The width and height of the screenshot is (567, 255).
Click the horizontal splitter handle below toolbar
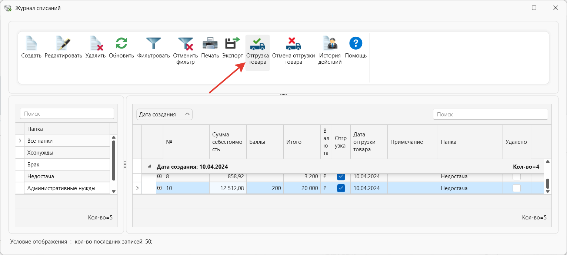coord(283,95)
